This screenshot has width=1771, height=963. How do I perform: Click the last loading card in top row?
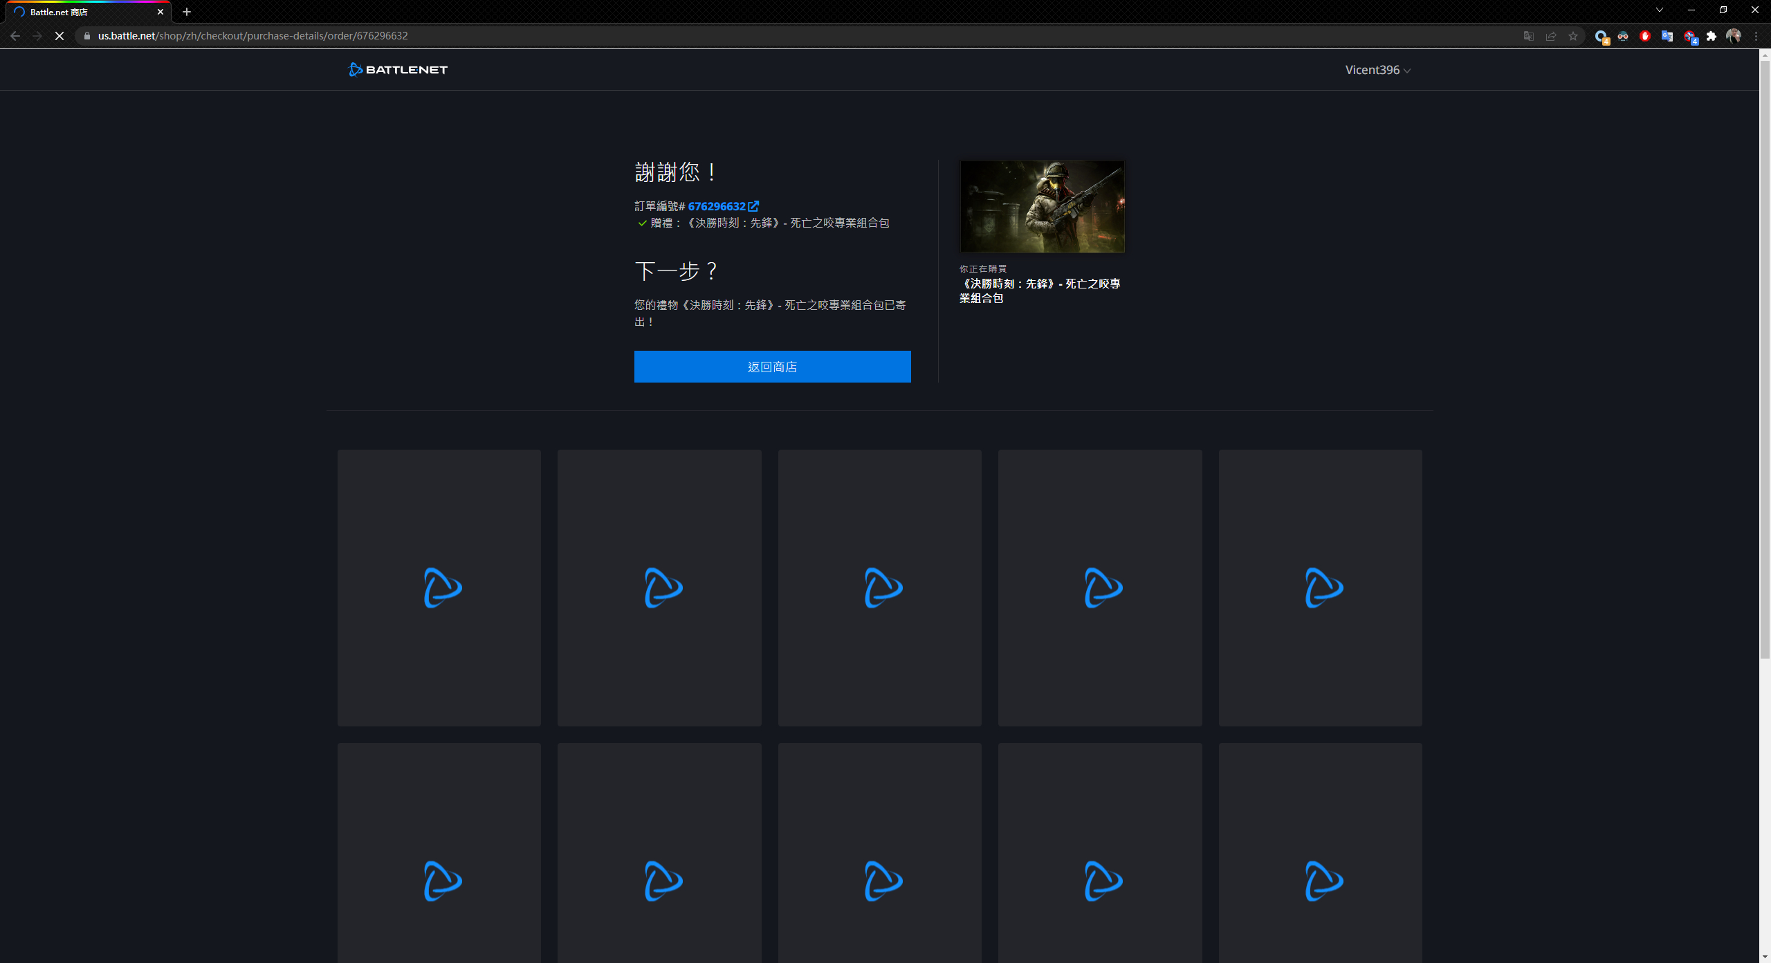1320,588
